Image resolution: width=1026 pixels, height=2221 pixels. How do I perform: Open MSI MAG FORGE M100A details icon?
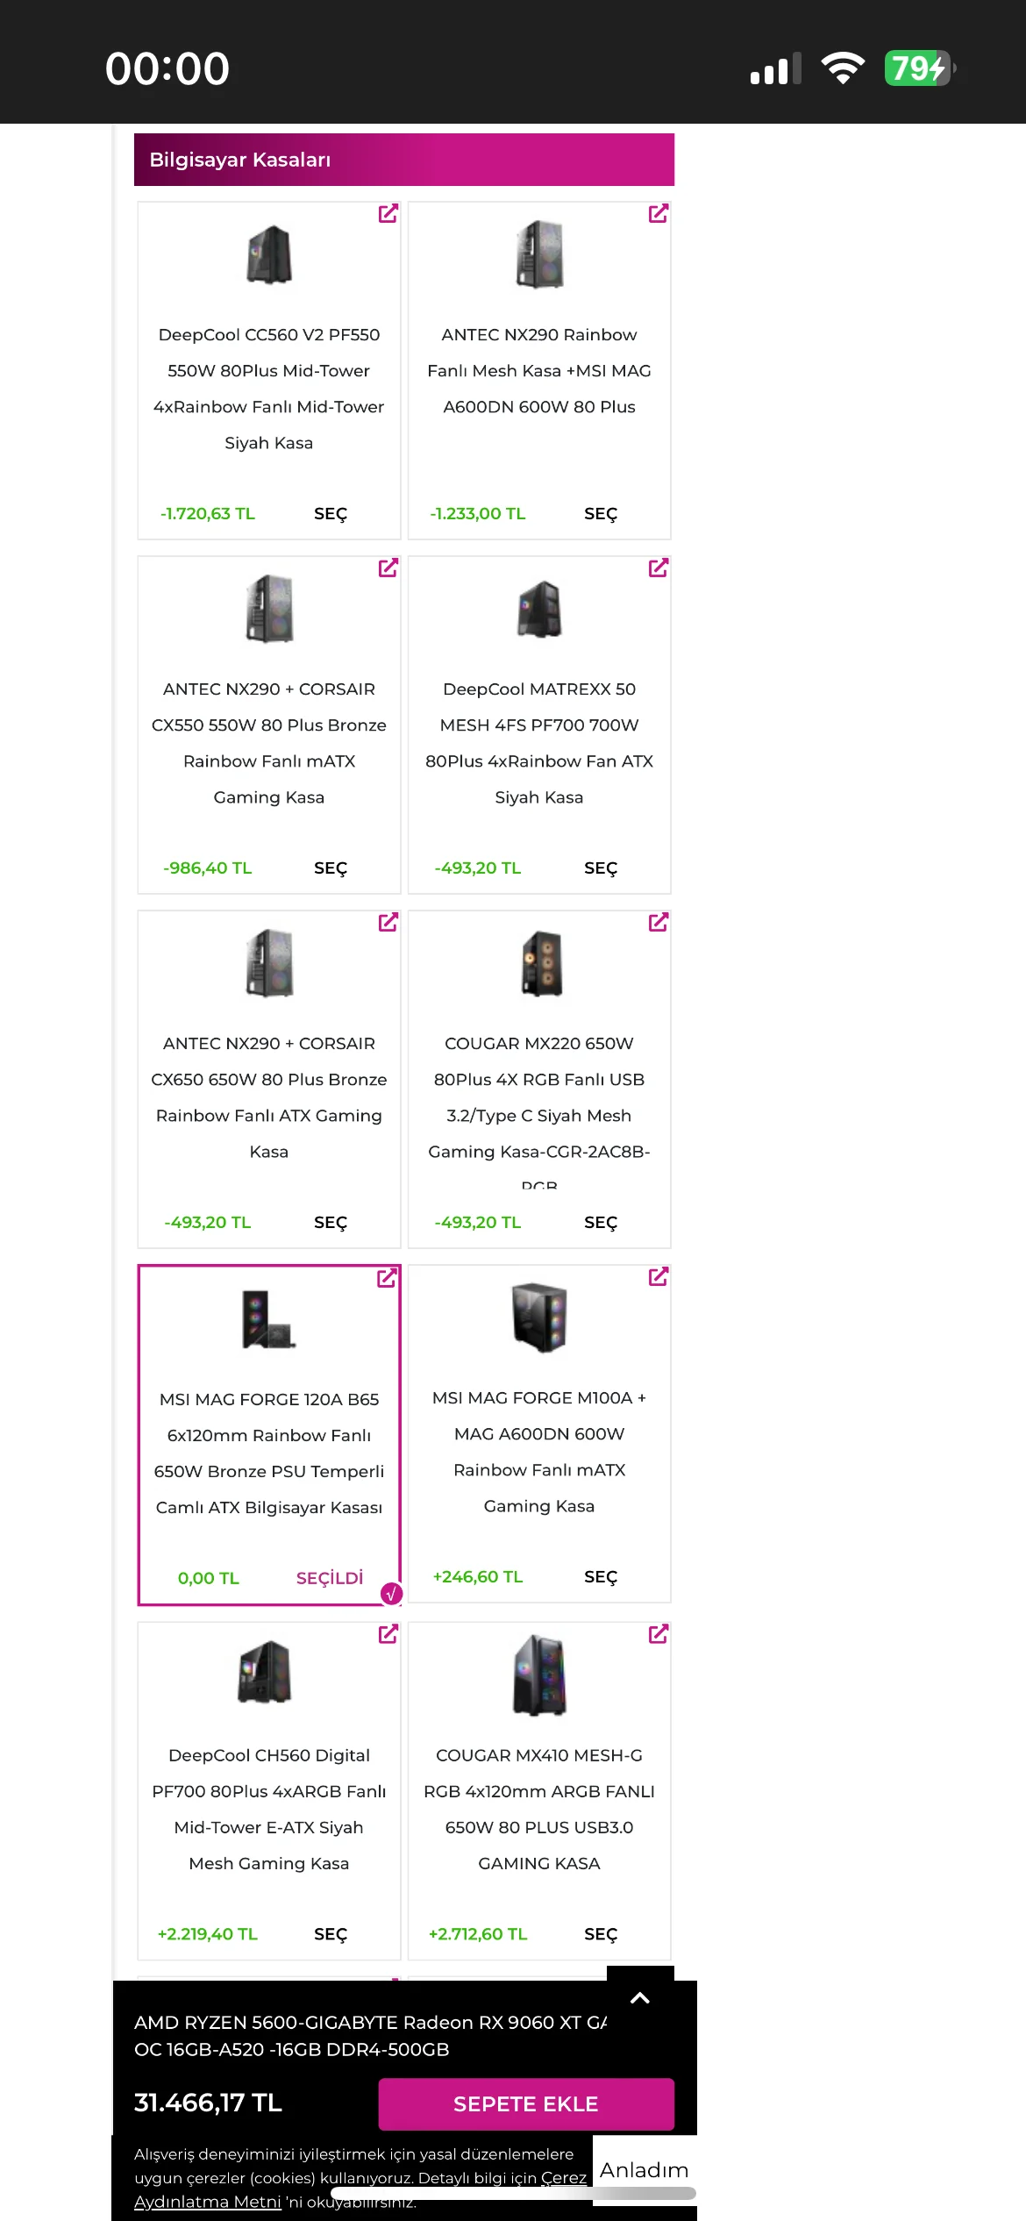tap(658, 1277)
